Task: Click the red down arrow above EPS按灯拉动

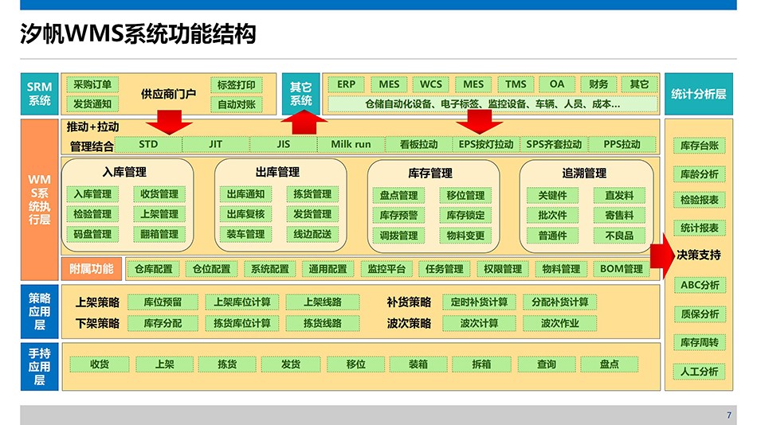Action: click(x=478, y=121)
